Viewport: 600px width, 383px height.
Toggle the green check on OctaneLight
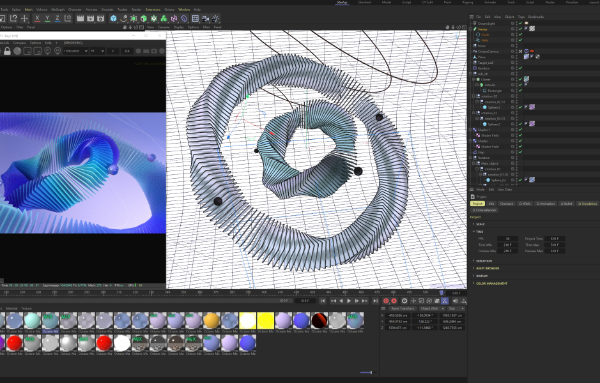520,24
